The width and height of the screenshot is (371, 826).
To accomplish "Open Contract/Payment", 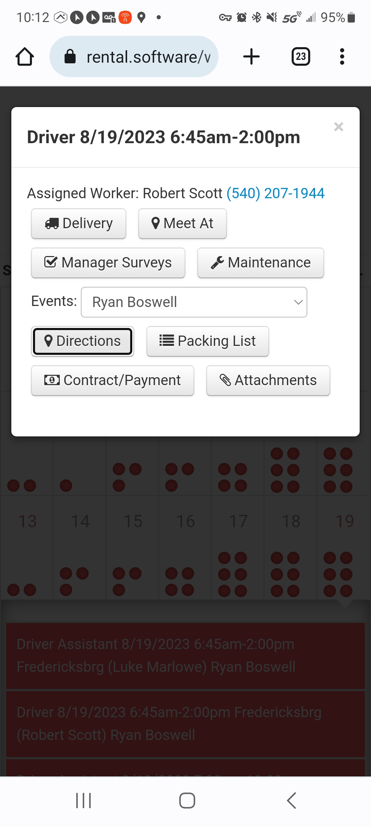I will pyautogui.click(x=113, y=380).
